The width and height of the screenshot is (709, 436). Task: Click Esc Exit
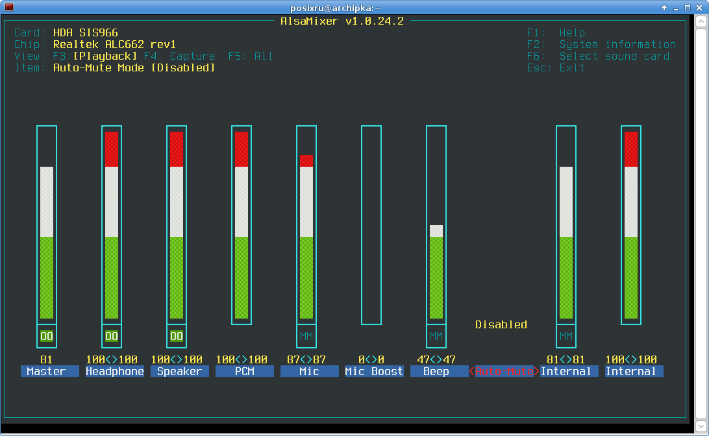(556, 67)
